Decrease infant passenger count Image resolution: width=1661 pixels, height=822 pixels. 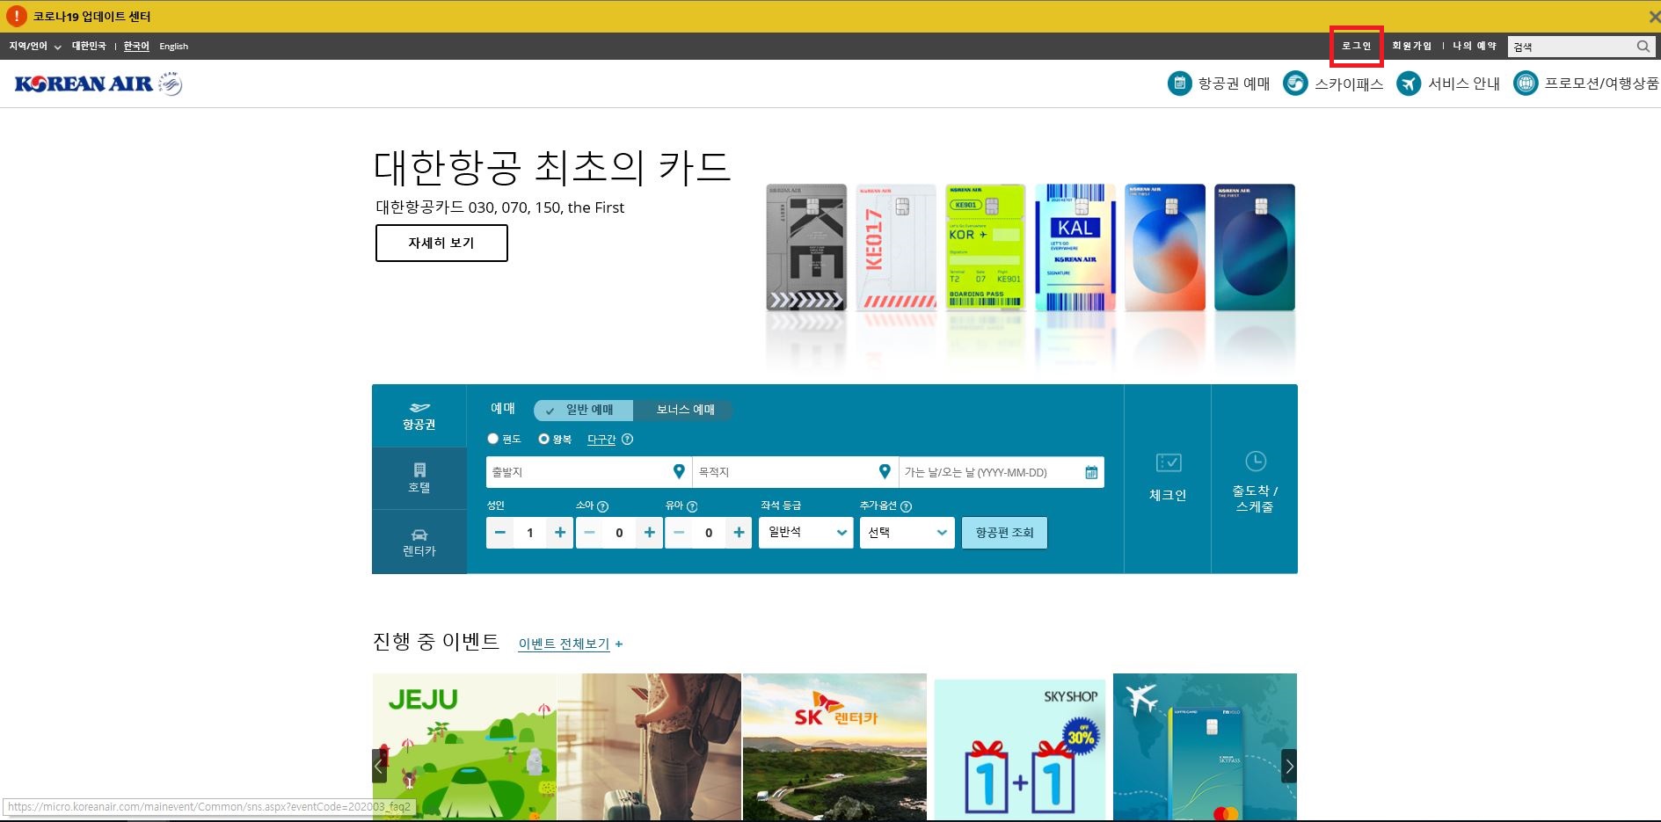tap(679, 533)
